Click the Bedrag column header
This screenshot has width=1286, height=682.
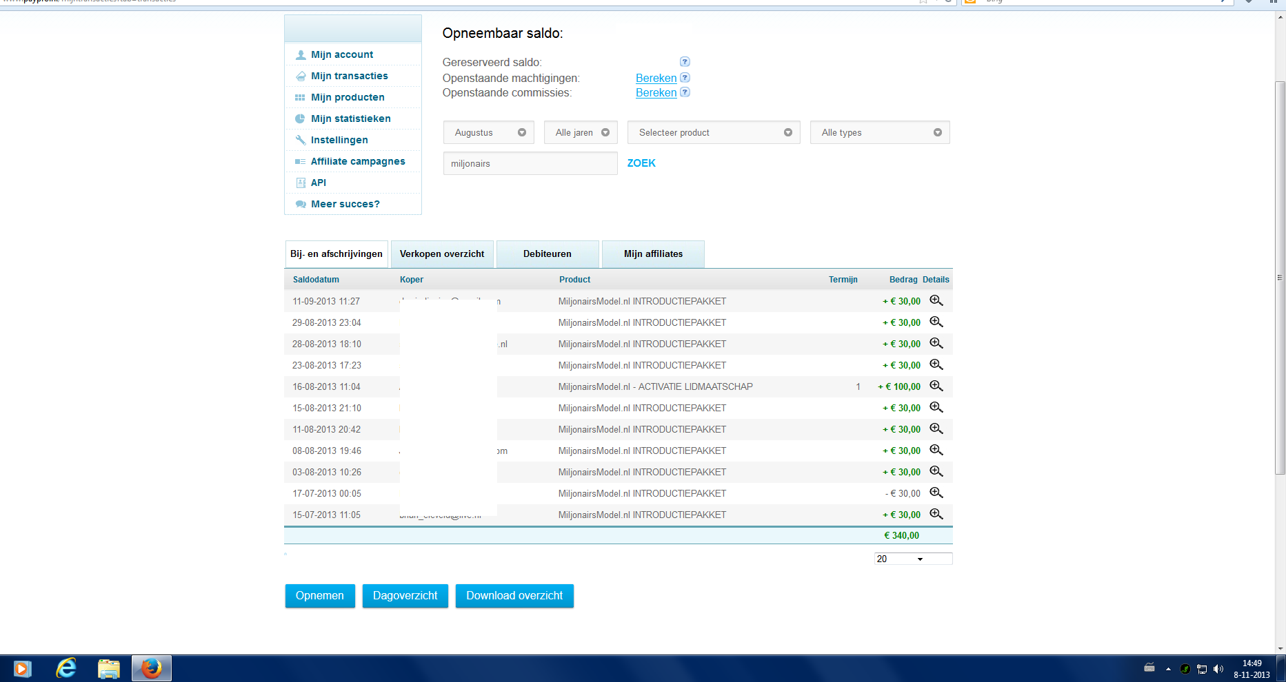[x=903, y=280]
